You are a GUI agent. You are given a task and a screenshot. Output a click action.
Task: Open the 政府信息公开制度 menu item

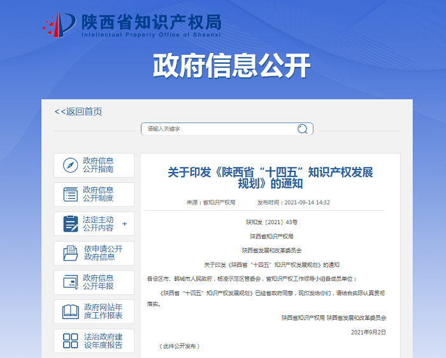[98, 194]
